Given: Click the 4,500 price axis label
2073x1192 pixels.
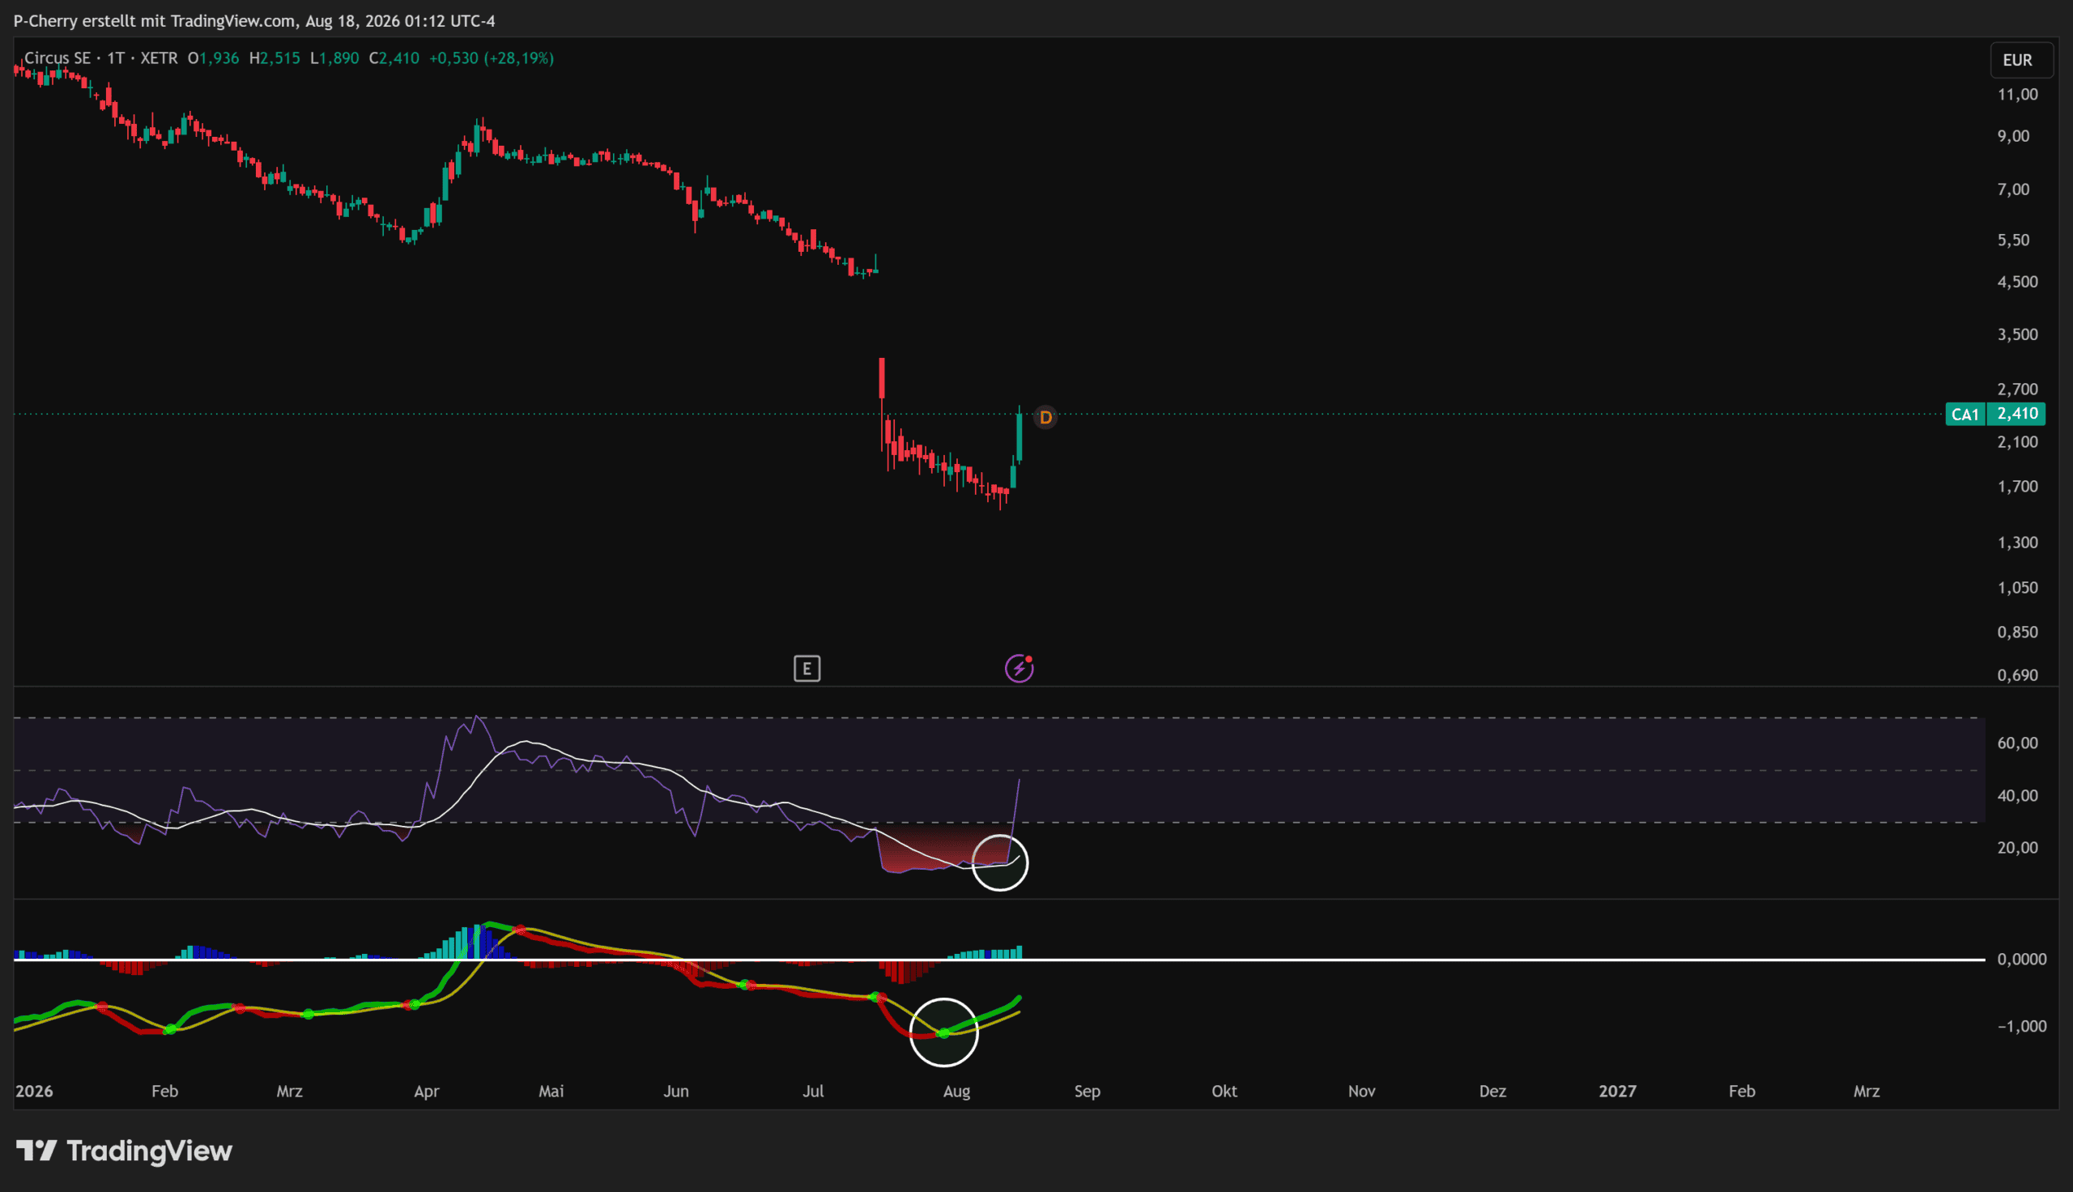Looking at the screenshot, I should pyautogui.click(x=2017, y=282).
